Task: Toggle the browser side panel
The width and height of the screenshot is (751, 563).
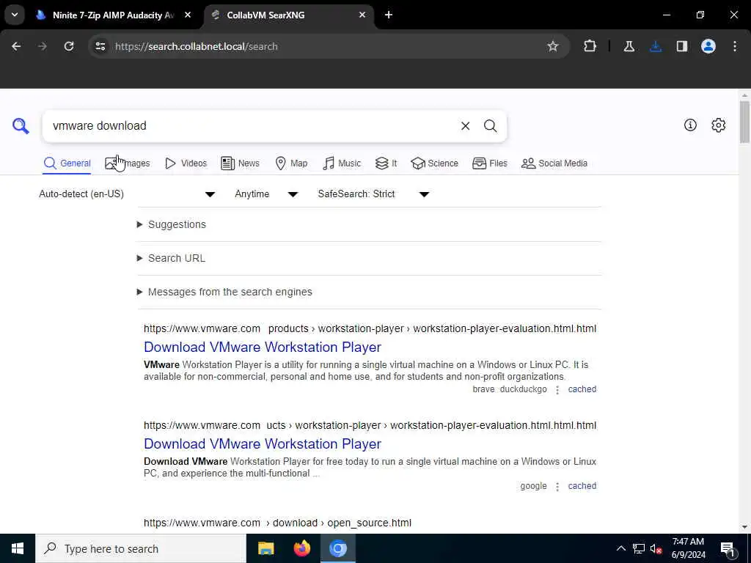Action: click(682, 46)
